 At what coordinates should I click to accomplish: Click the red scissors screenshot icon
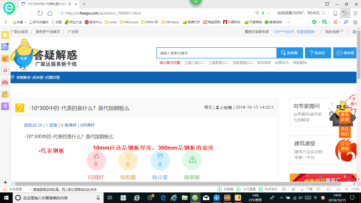click(335, 22)
